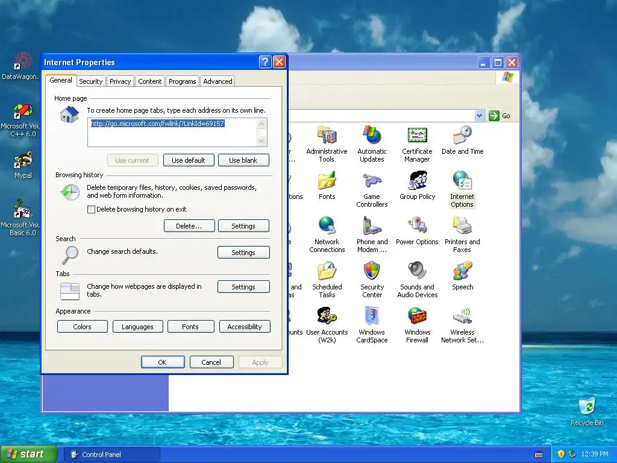
Task: Click the Colors appearance button
Action: (82, 326)
